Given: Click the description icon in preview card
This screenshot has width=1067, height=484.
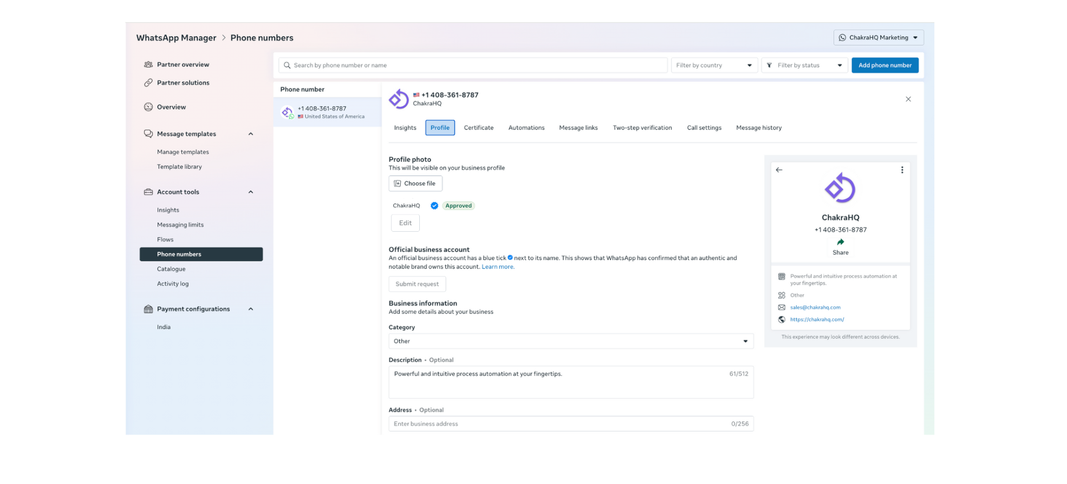Looking at the screenshot, I should [x=782, y=277].
